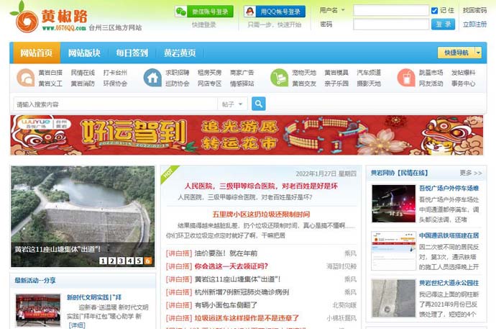Click the blue magnifier search button
Viewport: 496px width, 329px height.
[259, 104]
